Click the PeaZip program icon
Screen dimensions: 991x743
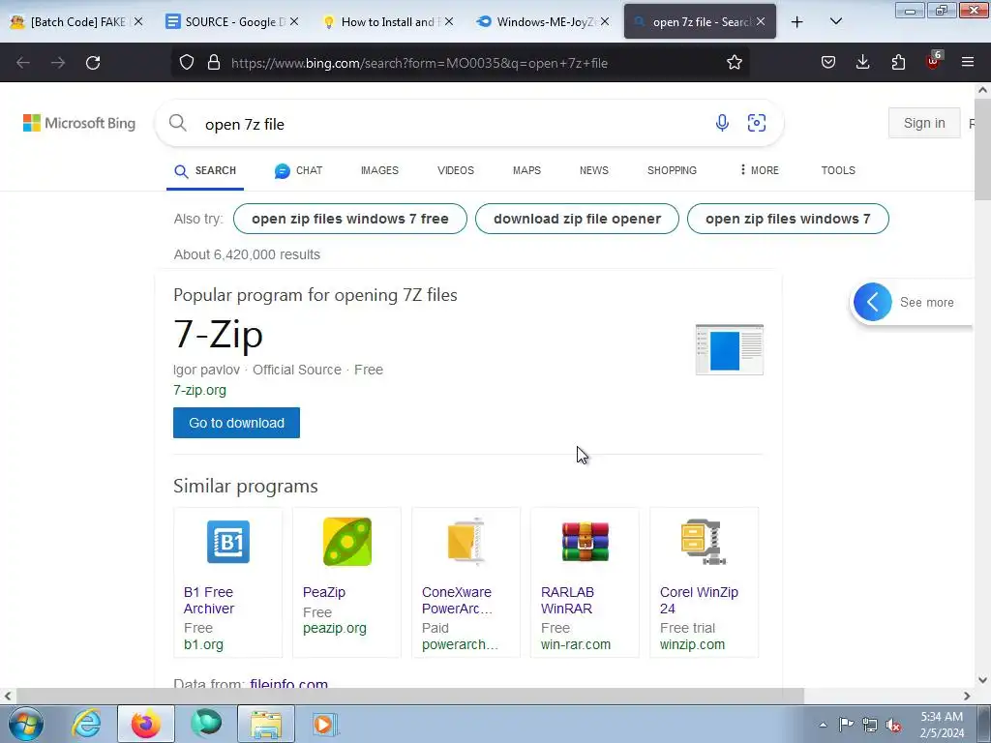pyautogui.click(x=347, y=542)
